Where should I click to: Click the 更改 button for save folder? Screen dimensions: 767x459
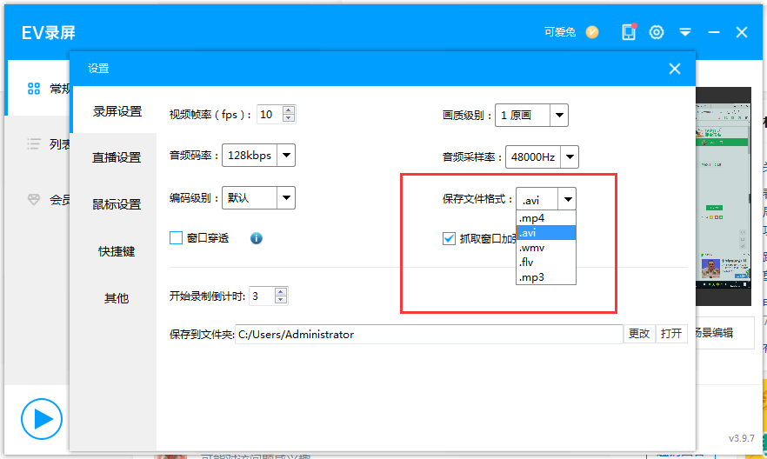click(639, 333)
